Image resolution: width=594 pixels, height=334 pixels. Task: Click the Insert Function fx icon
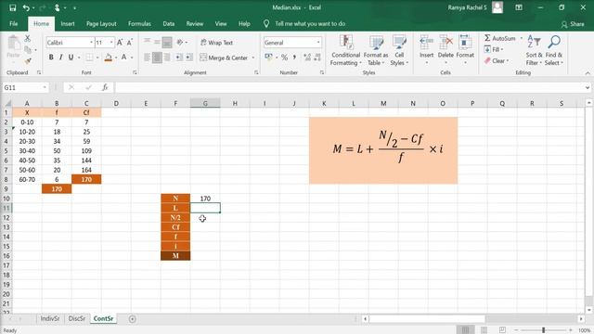(x=105, y=87)
